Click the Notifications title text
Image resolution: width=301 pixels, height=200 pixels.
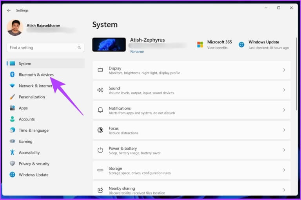120,108
